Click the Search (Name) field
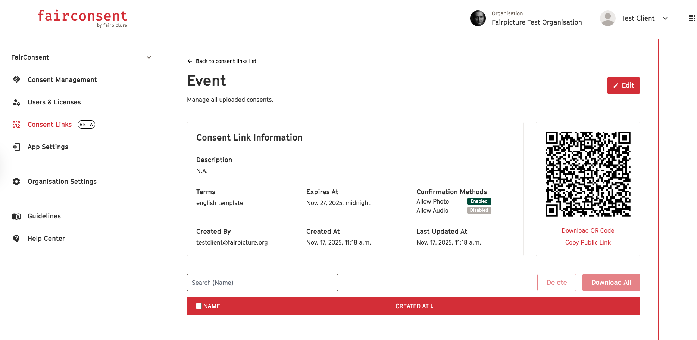The height and width of the screenshot is (340, 697). tap(262, 283)
